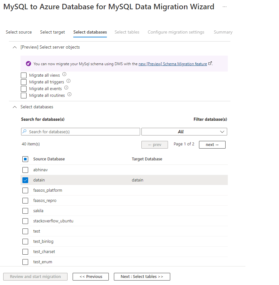Enable the Migrate all views checkbox
The height and width of the screenshot is (285, 279).
point(24,75)
